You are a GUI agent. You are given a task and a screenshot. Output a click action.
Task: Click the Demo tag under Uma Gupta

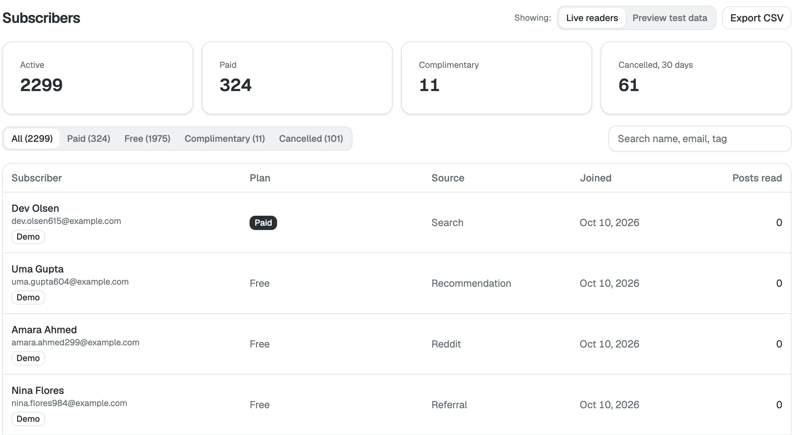tap(28, 297)
